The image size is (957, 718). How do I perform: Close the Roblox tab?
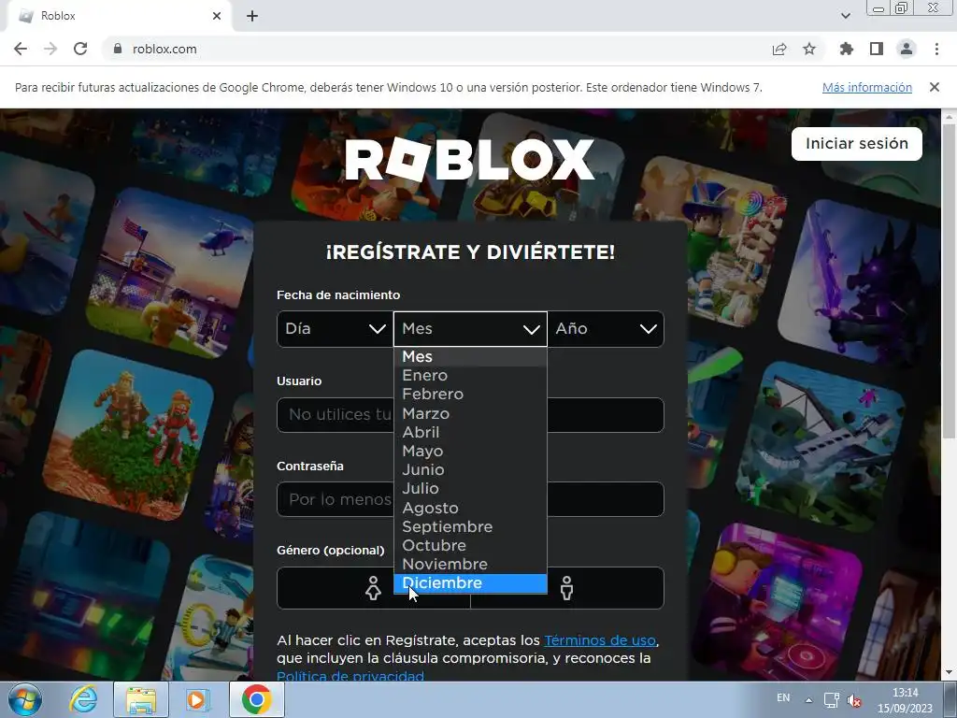tap(217, 16)
